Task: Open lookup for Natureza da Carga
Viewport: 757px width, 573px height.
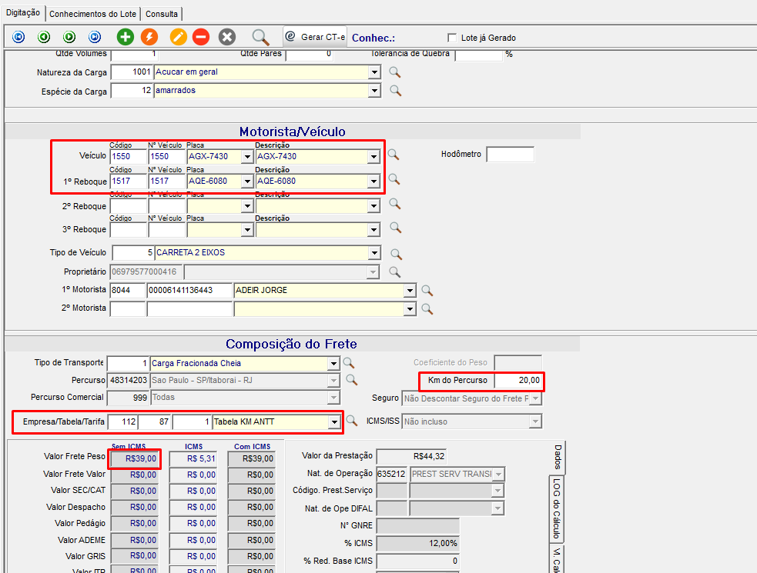Action: click(x=395, y=72)
